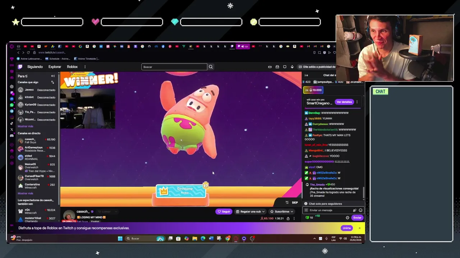Open WhatsApp from the browser sidebar
The height and width of the screenshot is (258, 460).
(x=11, y=105)
